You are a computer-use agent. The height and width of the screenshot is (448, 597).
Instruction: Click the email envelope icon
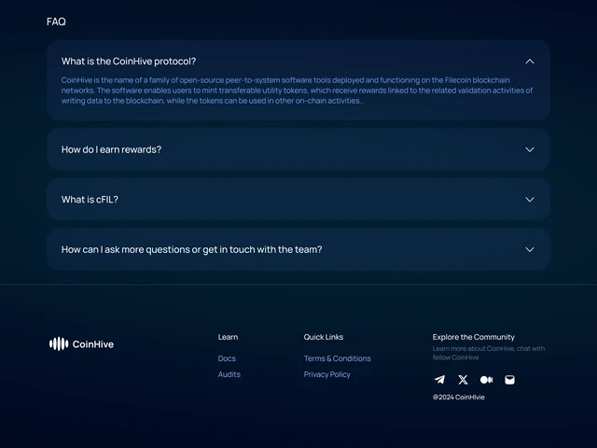pos(510,380)
